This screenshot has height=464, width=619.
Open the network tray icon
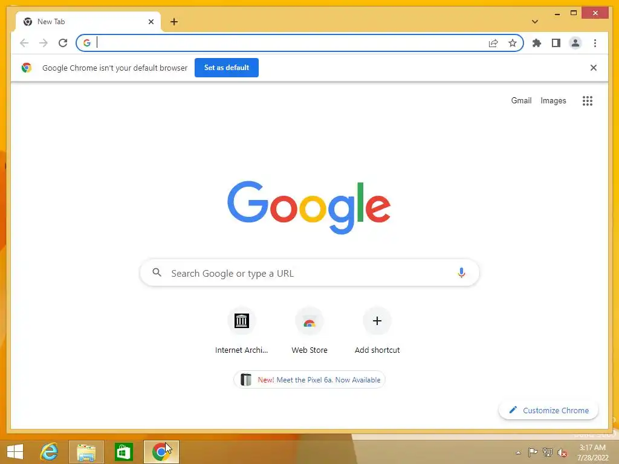click(x=548, y=453)
